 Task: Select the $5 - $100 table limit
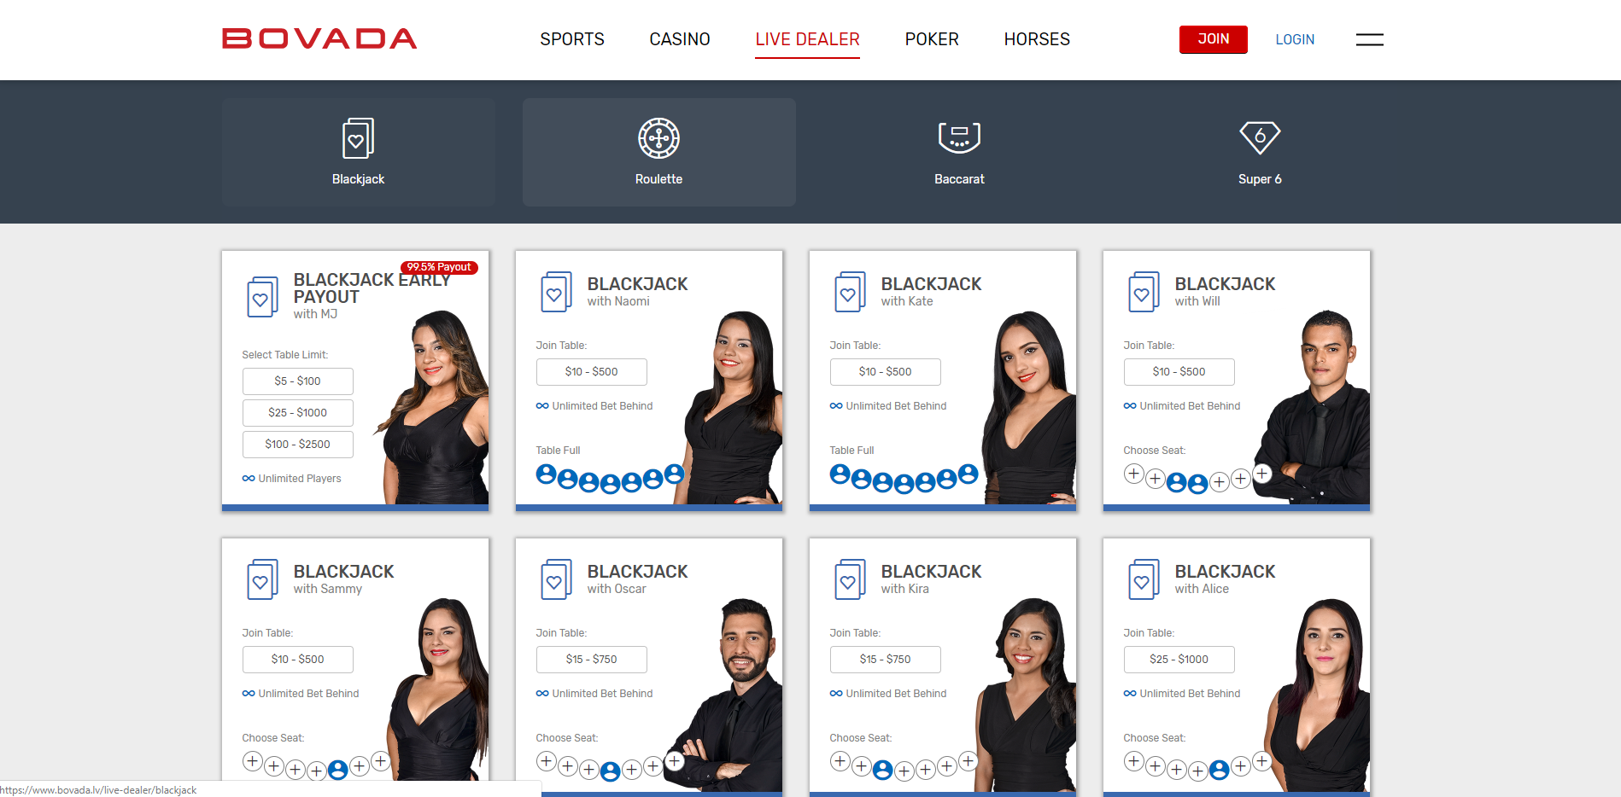297,381
